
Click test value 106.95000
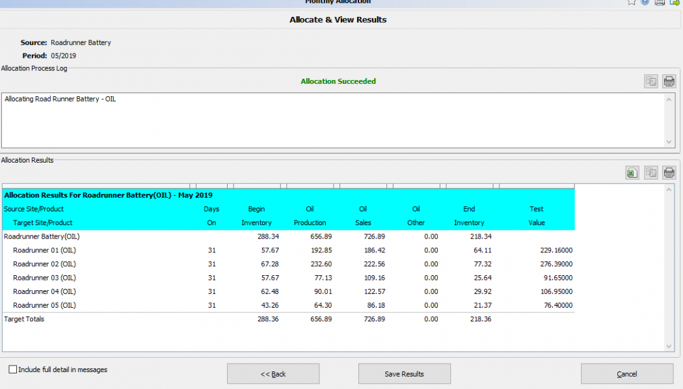coord(556,291)
